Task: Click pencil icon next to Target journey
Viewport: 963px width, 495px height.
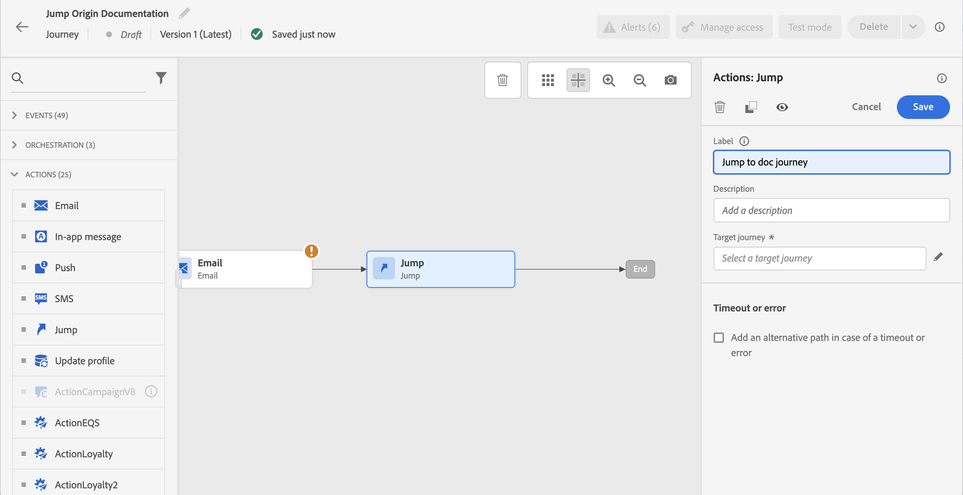Action: [938, 257]
